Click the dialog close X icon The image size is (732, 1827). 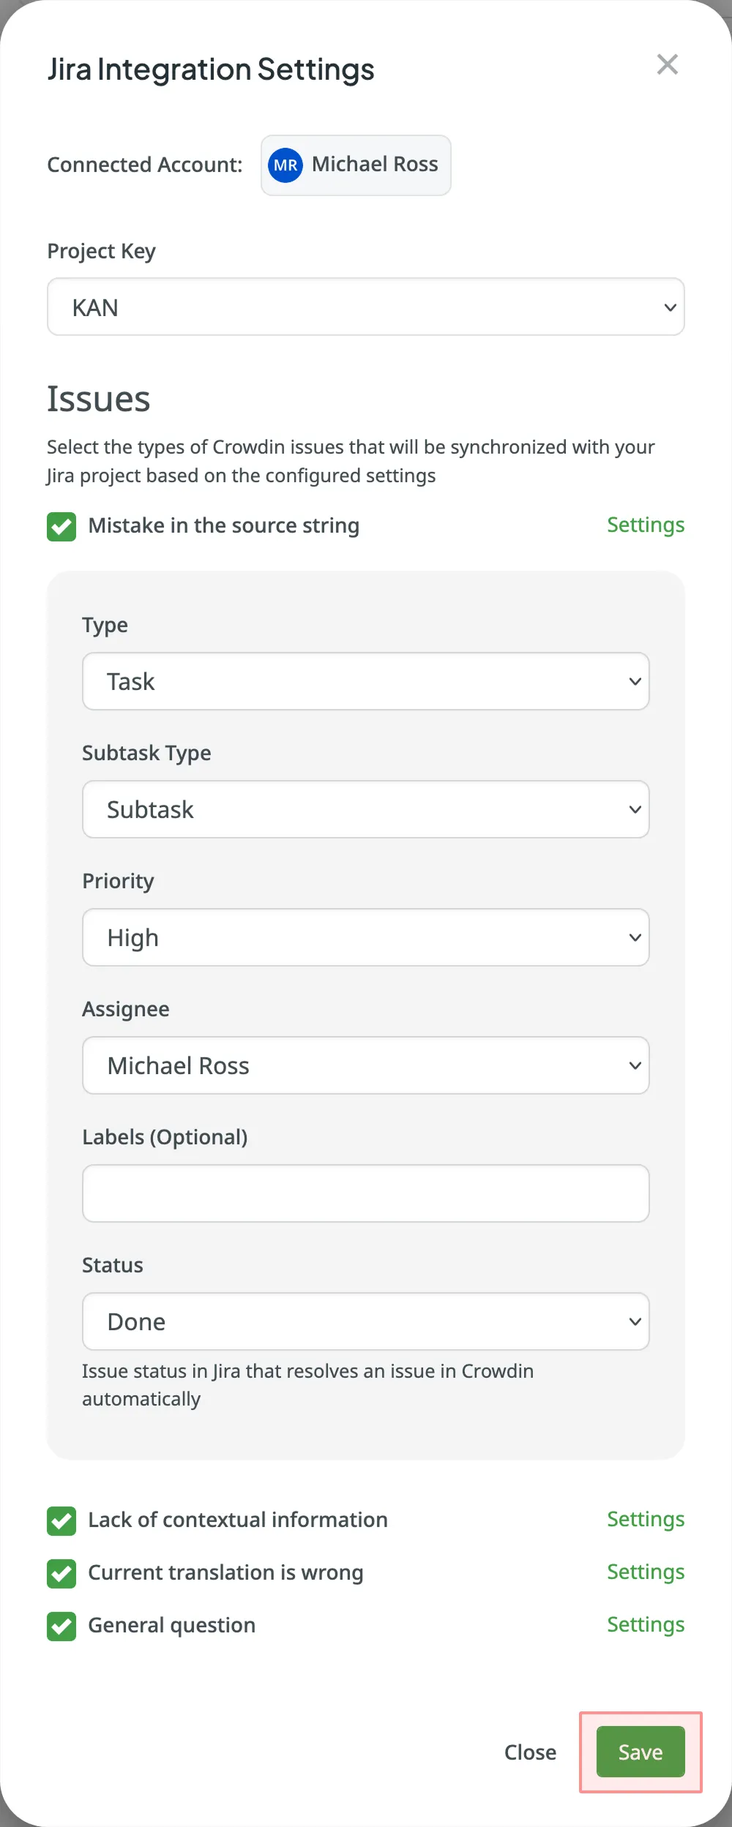667,64
